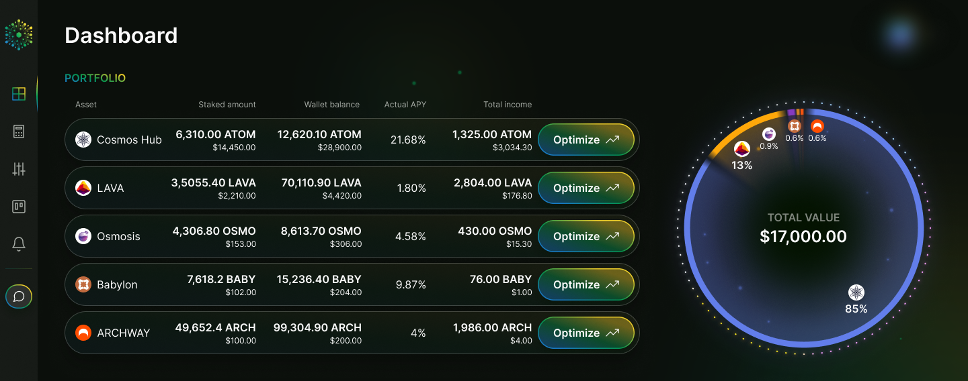Screen dimensions: 968x381
Task: Click the Osmosis icon on the chart (0.9%)
Action: tap(769, 134)
